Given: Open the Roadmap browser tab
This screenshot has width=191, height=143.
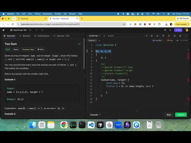Looking at the screenshot, I should pos(32,18).
